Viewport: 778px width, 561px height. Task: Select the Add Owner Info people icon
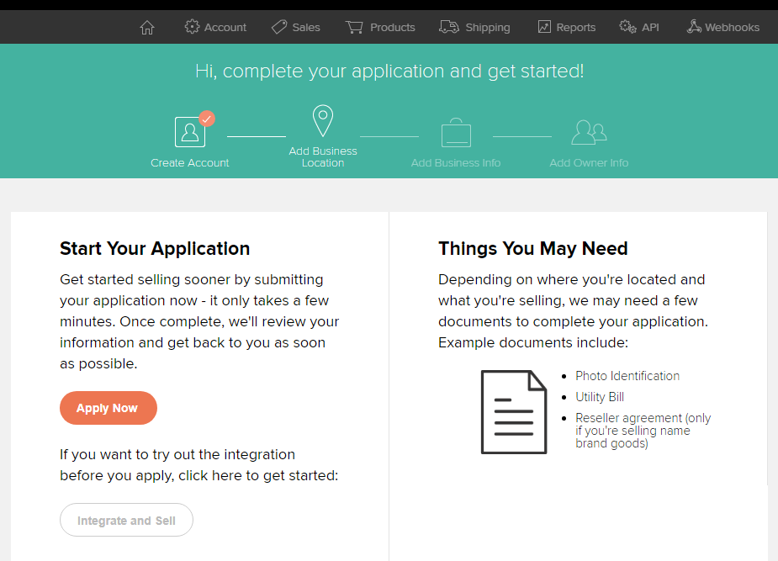[589, 133]
